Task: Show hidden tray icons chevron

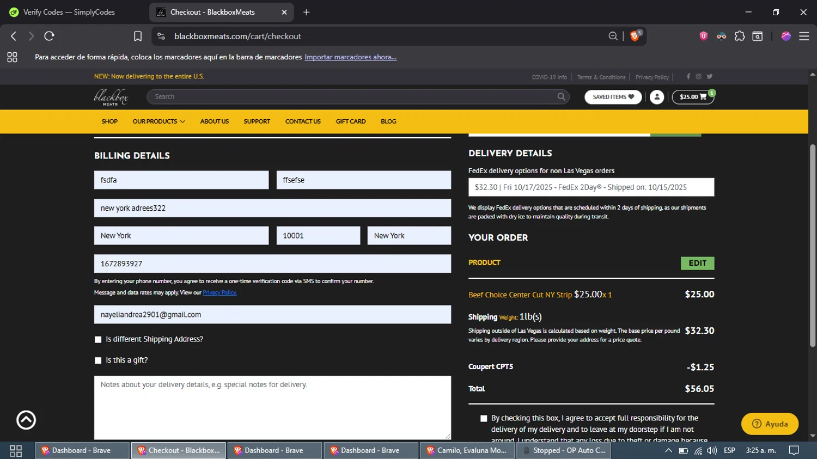Action: pyautogui.click(x=668, y=450)
